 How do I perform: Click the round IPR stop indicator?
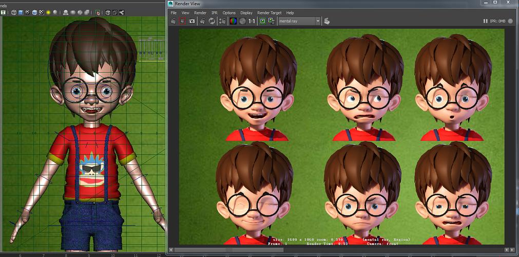(510, 21)
